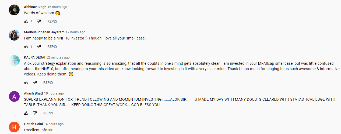Dislike Akash Bhatt's comment

click(x=35, y=113)
